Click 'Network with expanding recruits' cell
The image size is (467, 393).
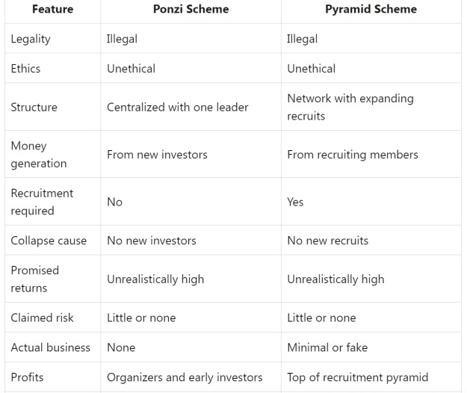click(350, 107)
